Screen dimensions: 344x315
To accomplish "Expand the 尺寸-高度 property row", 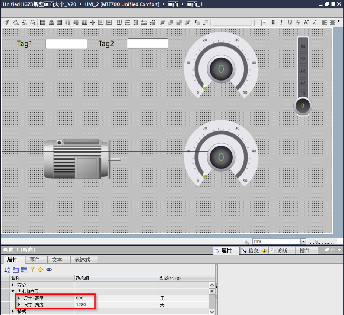I will 19,298.
